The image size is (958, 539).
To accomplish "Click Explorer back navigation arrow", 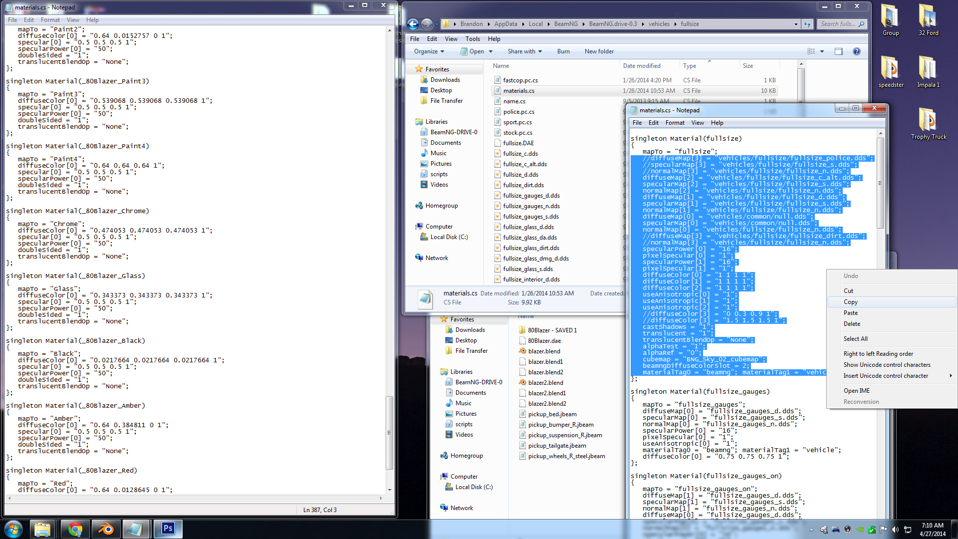I will tap(413, 24).
